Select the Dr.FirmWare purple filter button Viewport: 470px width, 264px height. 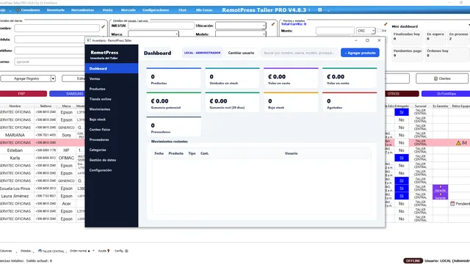446,94
